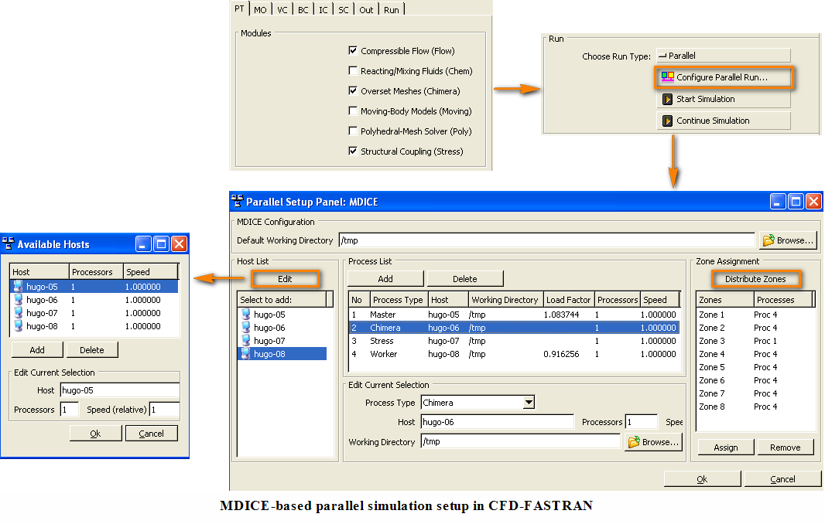
Task: Minimize the Available Hosts window
Action: tap(144, 244)
